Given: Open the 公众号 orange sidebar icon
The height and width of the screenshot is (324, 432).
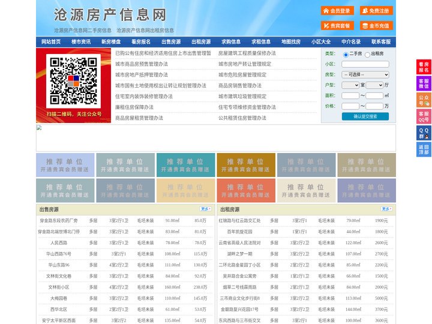Looking at the screenshot, I should pos(424,100).
